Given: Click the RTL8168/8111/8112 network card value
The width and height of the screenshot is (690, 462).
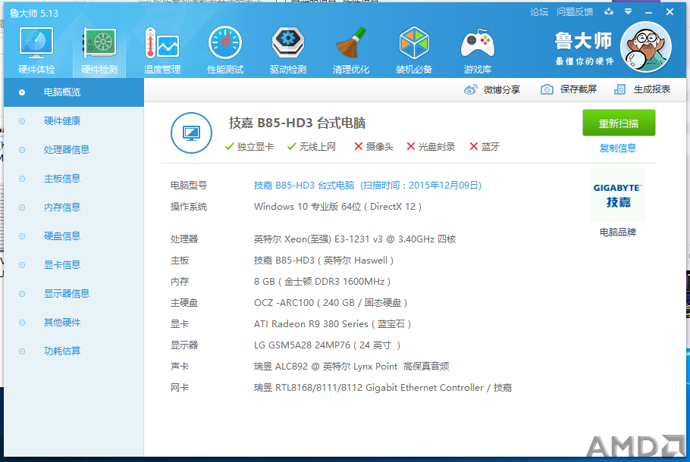Looking at the screenshot, I should pyautogui.click(x=383, y=388).
